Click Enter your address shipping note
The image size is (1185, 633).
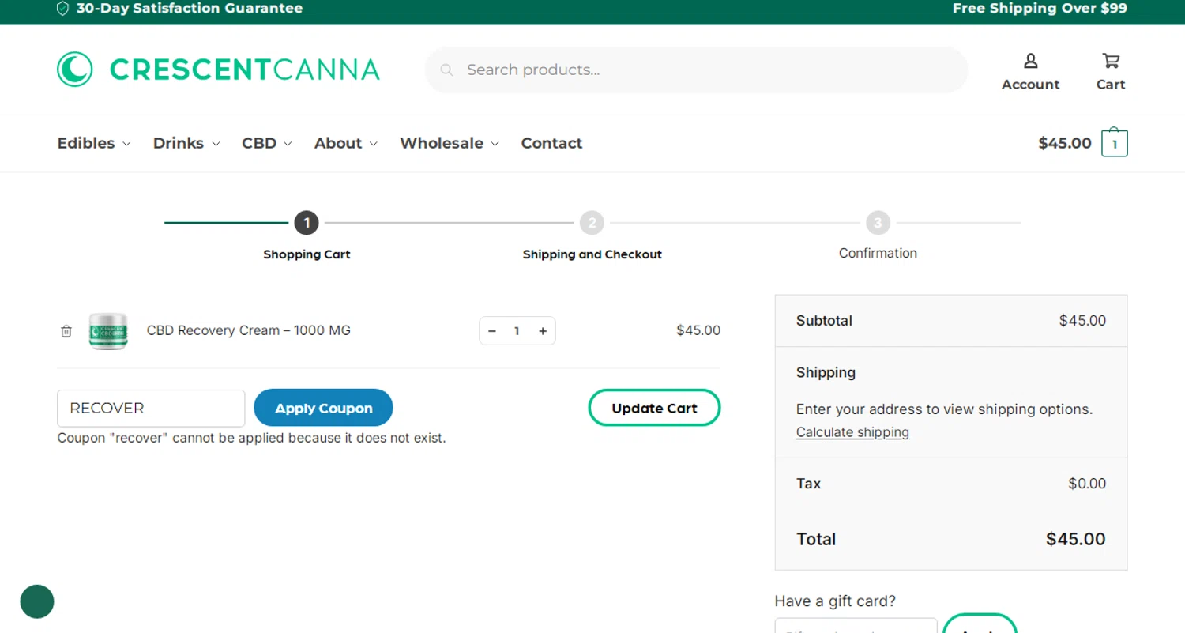click(x=944, y=409)
